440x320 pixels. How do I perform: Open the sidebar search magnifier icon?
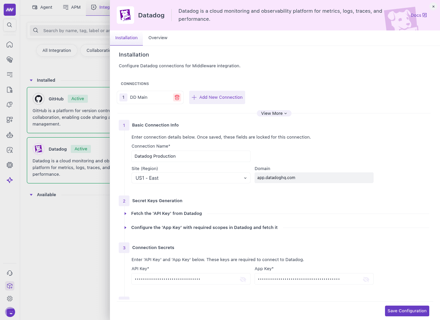tap(10, 25)
